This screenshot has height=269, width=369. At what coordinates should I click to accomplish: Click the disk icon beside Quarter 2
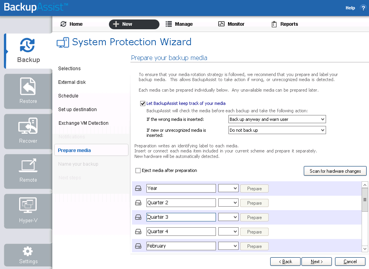pos(138,203)
